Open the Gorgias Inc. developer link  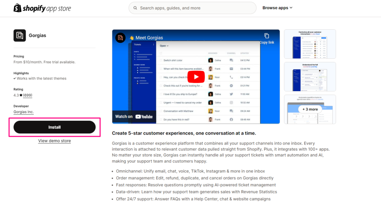pyautogui.click(x=23, y=112)
